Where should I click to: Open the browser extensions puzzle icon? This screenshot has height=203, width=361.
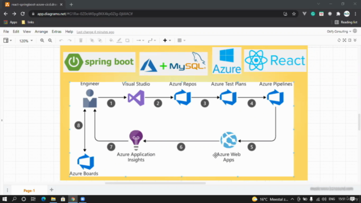[338, 14]
